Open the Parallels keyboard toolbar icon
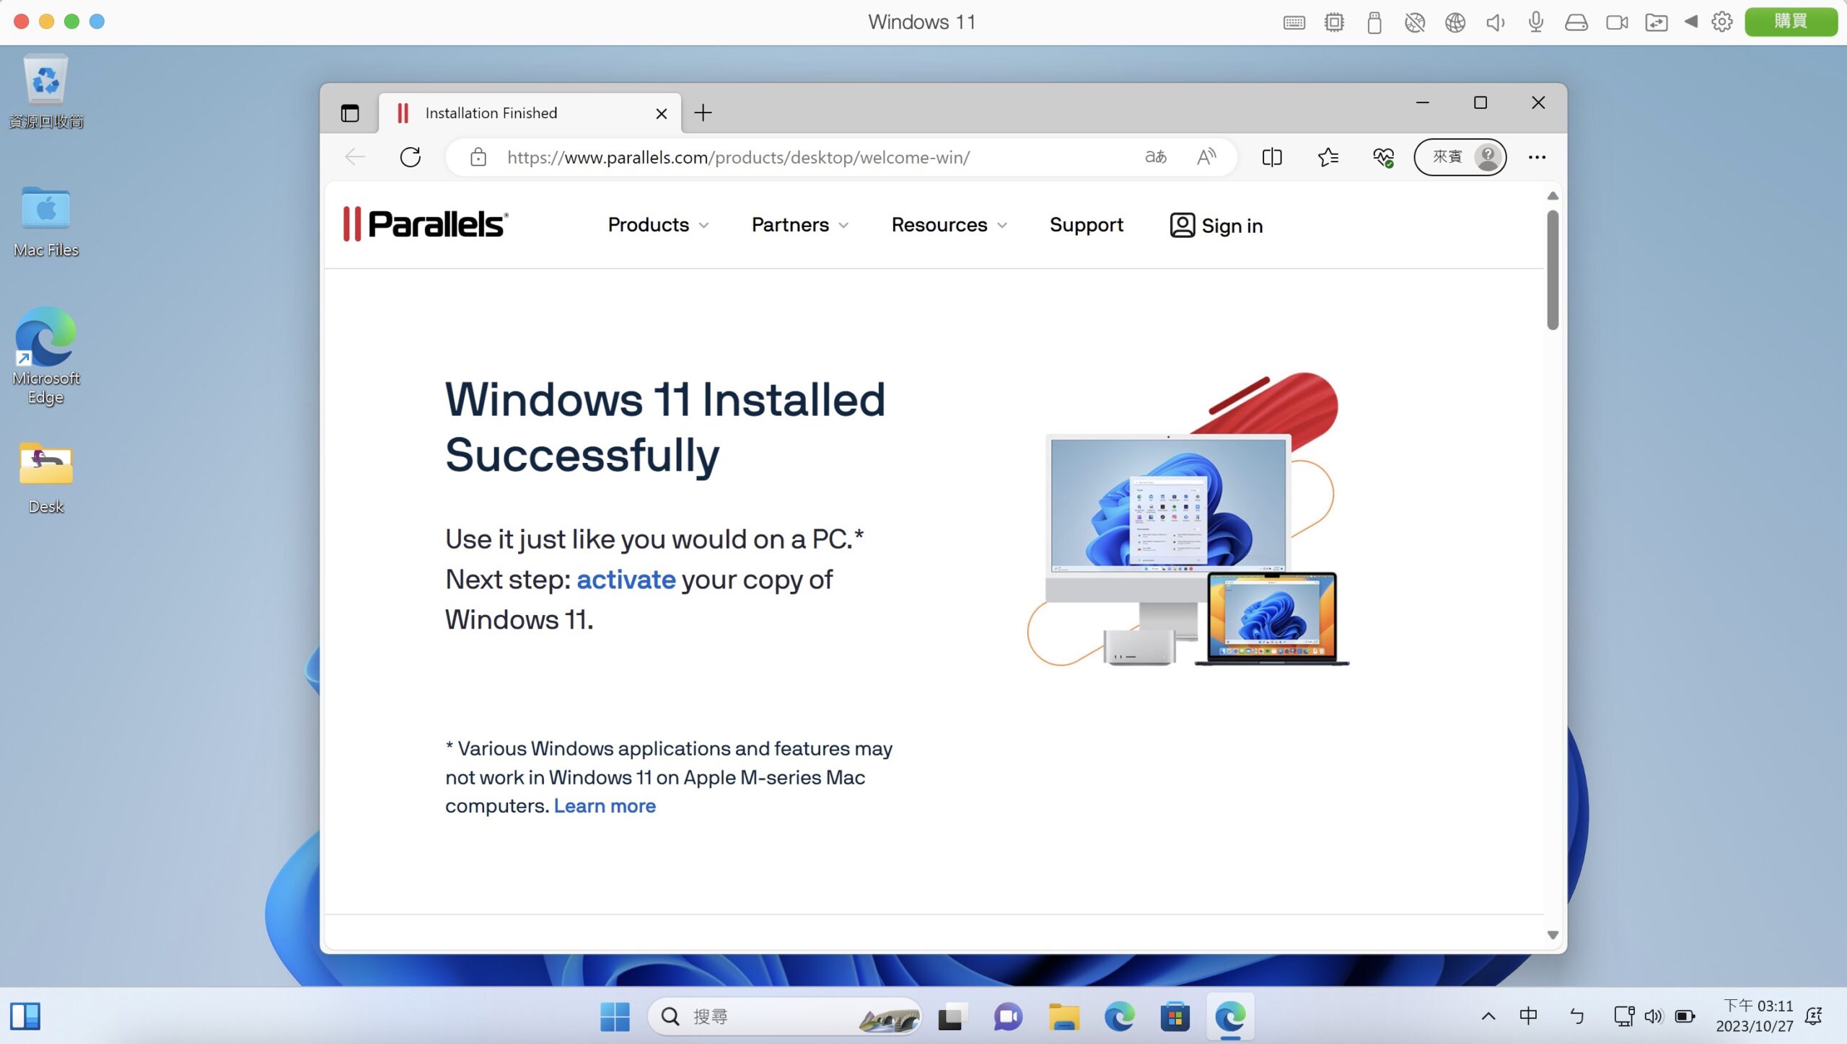 point(1294,22)
